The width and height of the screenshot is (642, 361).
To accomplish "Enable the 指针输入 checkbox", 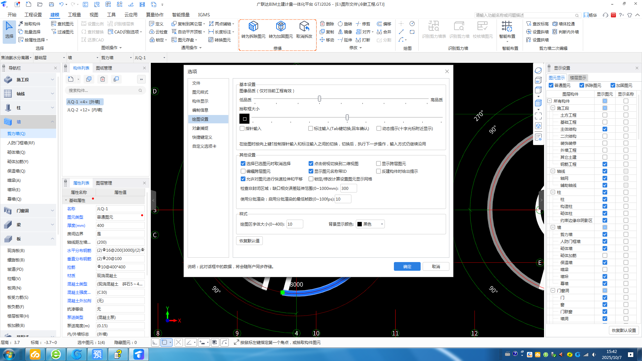I will 242,128.
